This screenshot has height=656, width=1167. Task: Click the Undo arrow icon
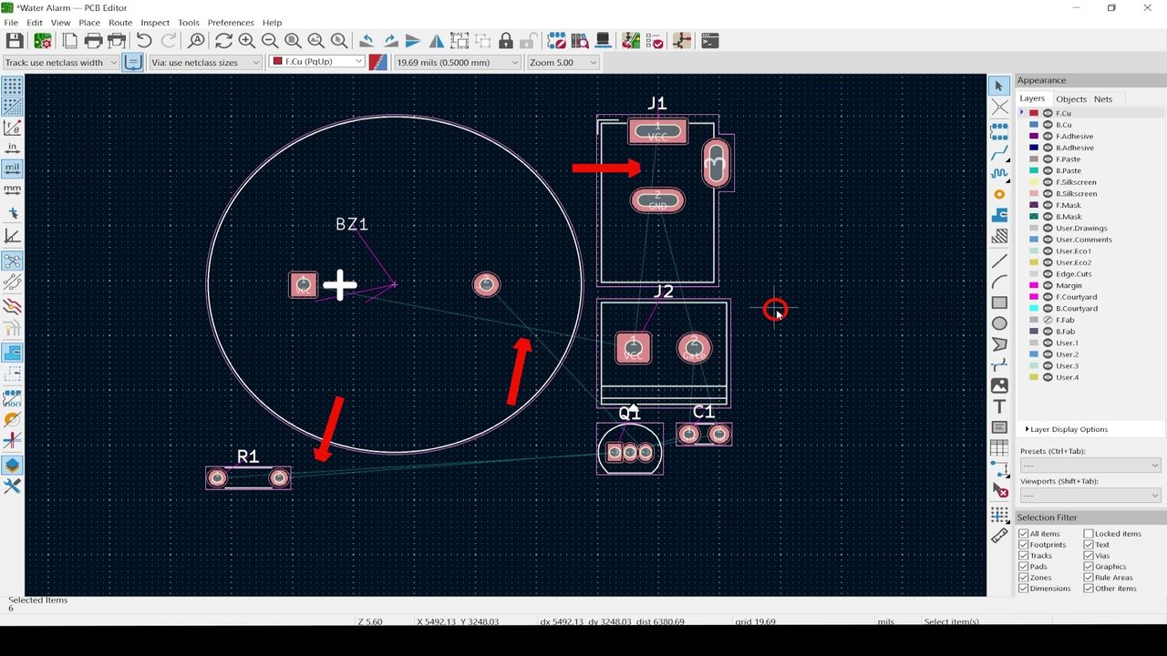144,41
